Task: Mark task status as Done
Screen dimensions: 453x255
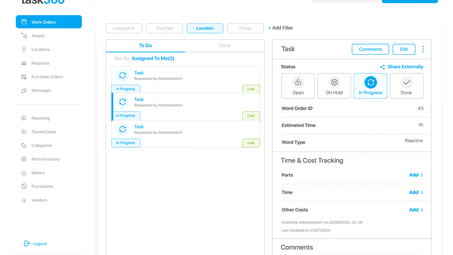Action: pos(407,86)
